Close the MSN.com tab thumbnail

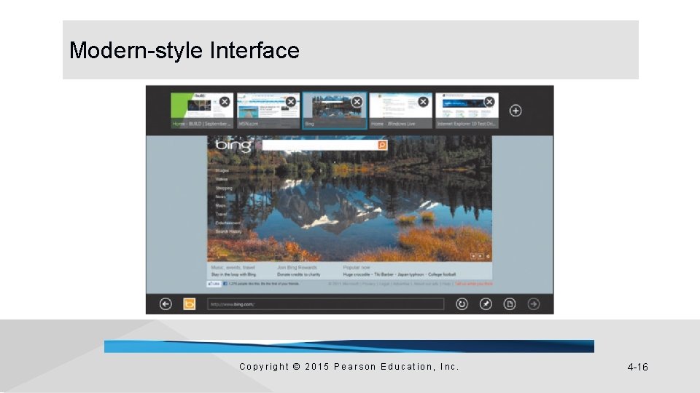[x=291, y=102]
